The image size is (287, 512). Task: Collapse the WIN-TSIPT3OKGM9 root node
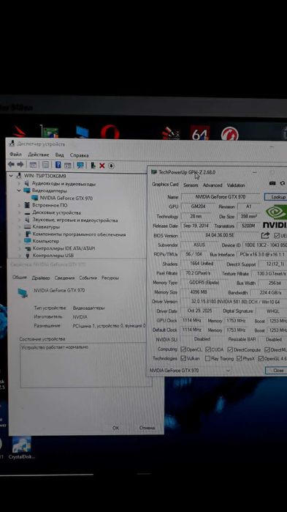point(12,176)
